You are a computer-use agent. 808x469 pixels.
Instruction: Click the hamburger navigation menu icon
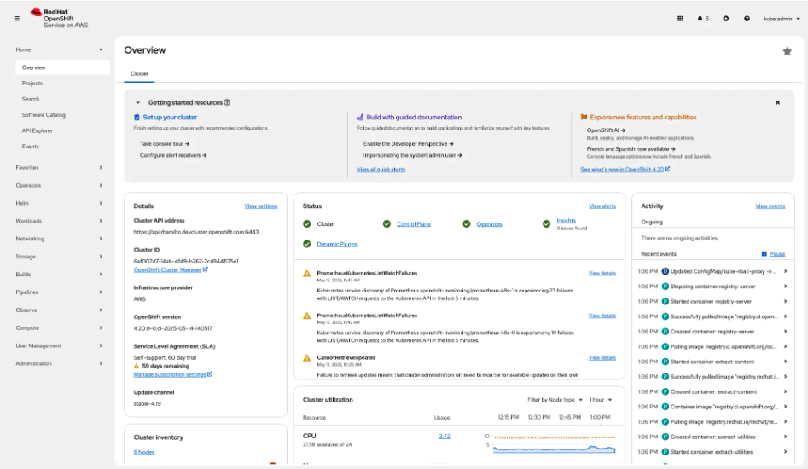click(x=16, y=18)
